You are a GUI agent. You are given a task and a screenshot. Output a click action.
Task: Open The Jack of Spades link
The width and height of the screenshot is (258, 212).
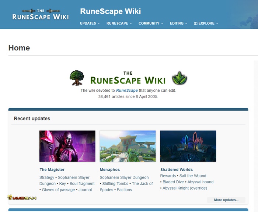[126, 187]
